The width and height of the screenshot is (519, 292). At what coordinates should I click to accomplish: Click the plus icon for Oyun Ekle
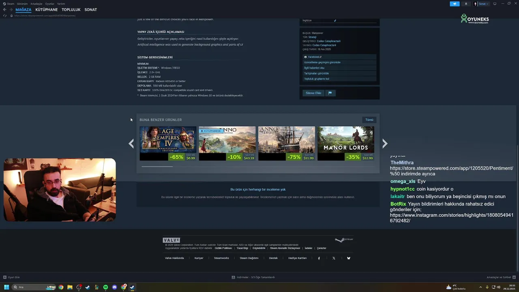[5, 277]
